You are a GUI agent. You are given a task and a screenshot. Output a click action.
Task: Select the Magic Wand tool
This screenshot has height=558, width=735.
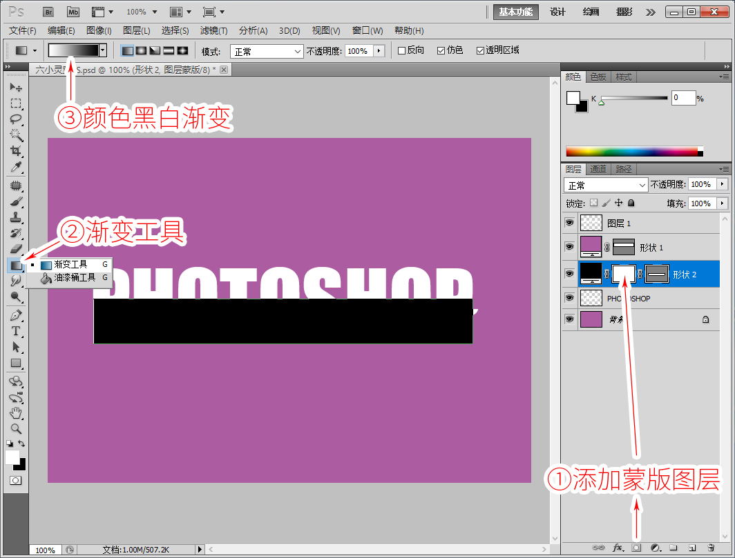(16, 134)
